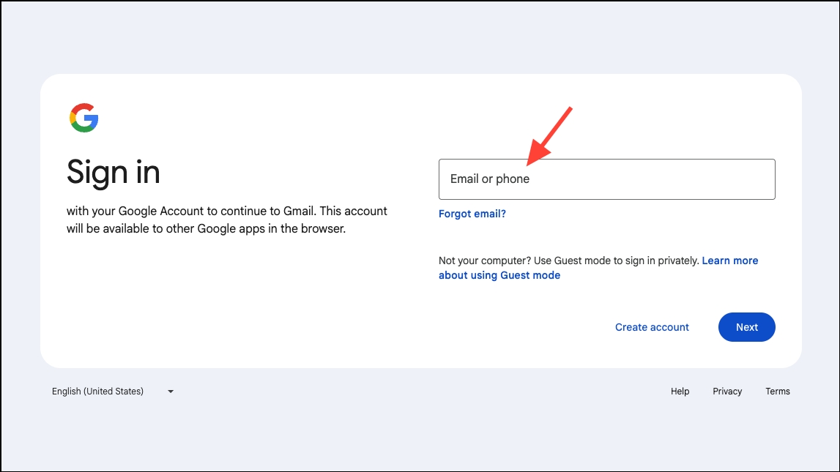840x472 pixels.
Task: Open the Privacy footer link
Action: pos(727,392)
